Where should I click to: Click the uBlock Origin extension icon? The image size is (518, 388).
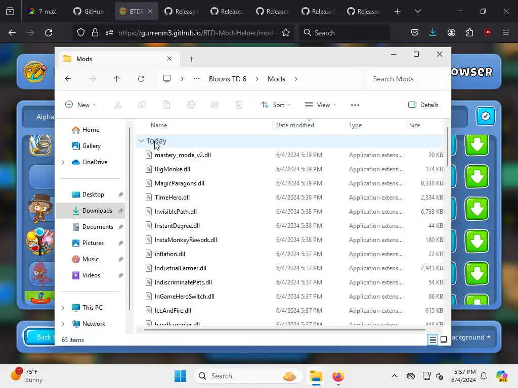point(487,32)
